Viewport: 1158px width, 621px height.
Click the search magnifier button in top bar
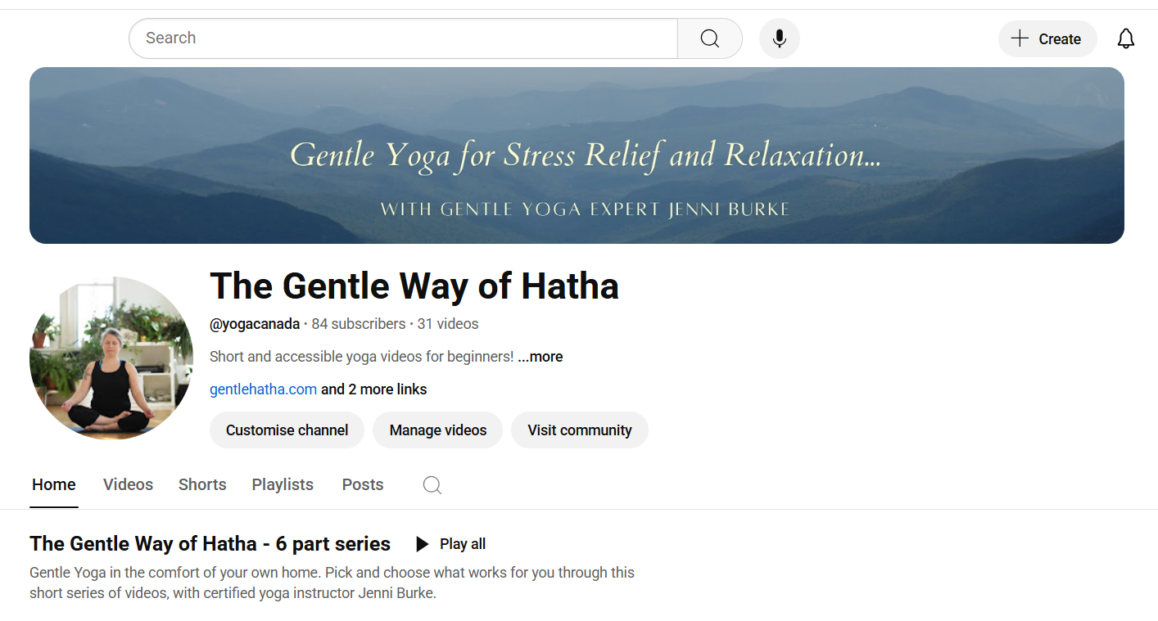click(x=709, y=38)
